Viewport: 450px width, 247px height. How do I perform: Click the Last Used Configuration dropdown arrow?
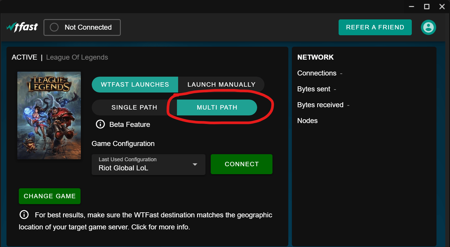pyautogui.click(x=195, y=165)
